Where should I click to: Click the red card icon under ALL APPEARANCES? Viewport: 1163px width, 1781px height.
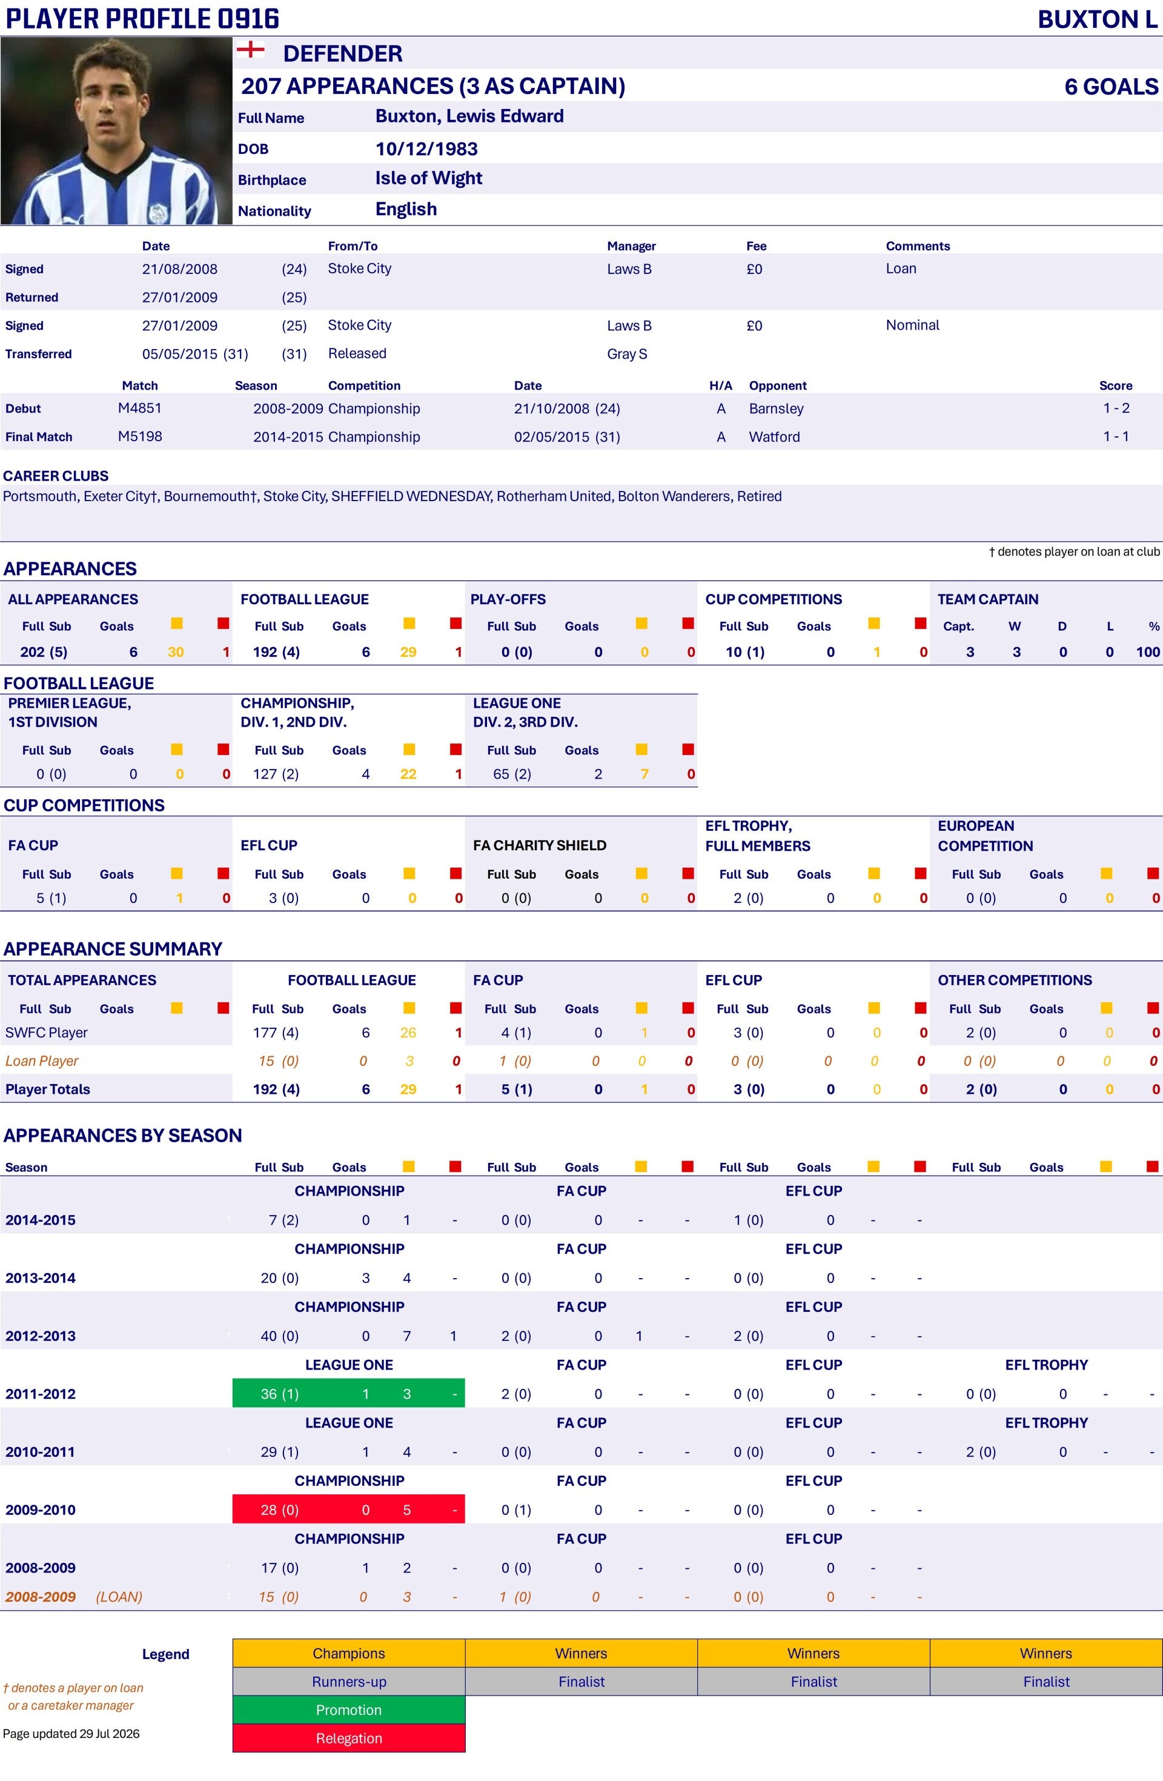[223, 624]
